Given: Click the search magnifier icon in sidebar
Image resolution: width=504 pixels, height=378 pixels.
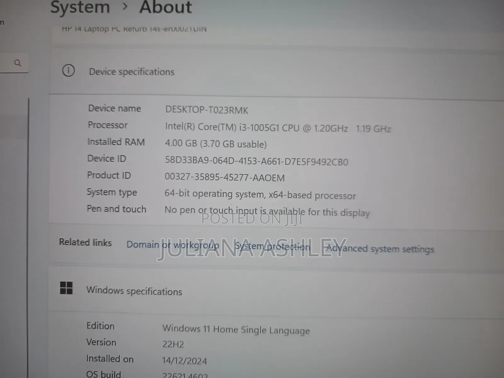Looking at the screenshot, I should pyautogui.click(x=18, y=63).
